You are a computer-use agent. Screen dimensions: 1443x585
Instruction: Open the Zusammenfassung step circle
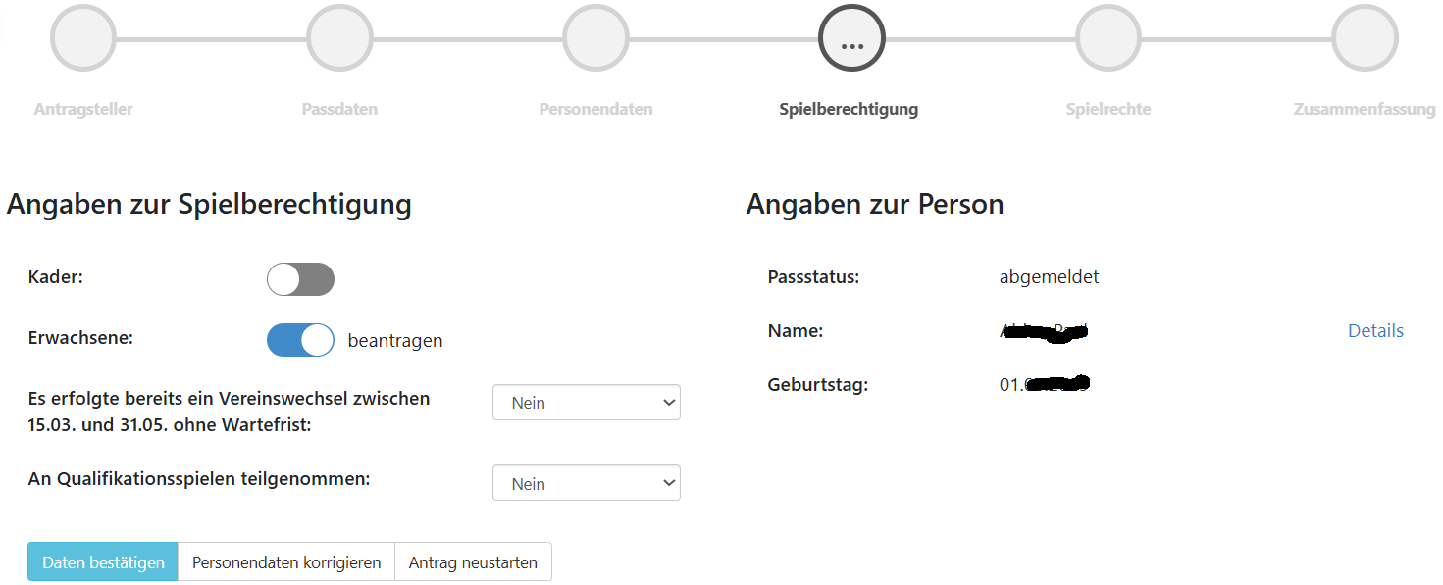coord(1365,39)
